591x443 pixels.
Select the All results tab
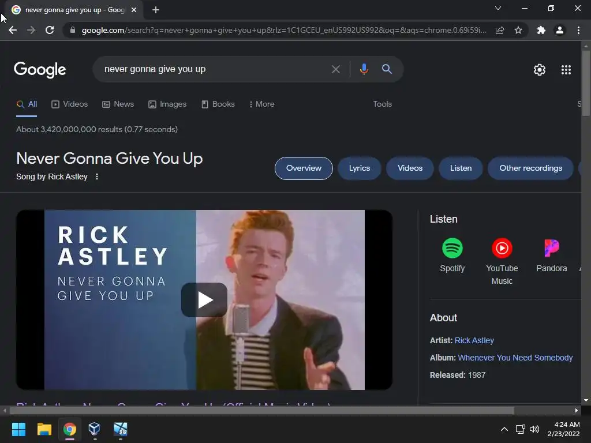27,104
